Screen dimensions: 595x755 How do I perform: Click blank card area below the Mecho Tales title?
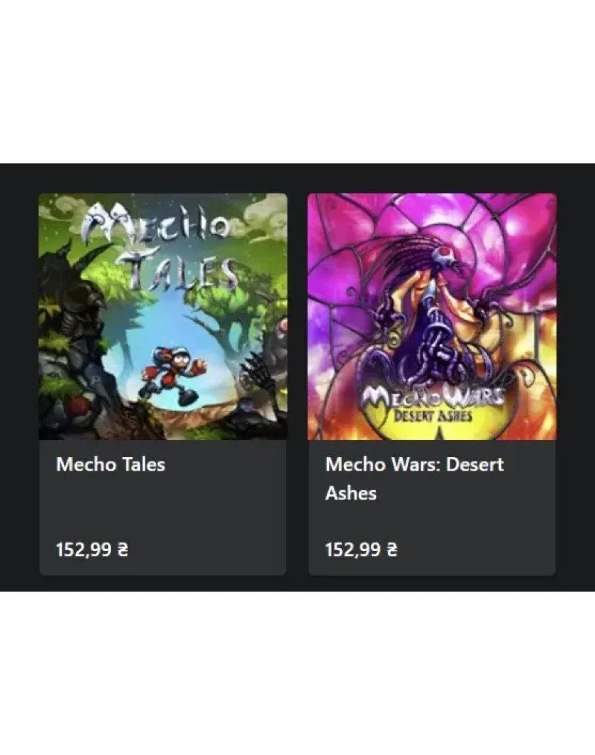(163, 505)
